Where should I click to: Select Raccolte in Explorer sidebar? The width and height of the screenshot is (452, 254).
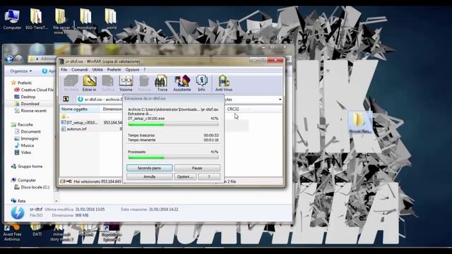22,125
